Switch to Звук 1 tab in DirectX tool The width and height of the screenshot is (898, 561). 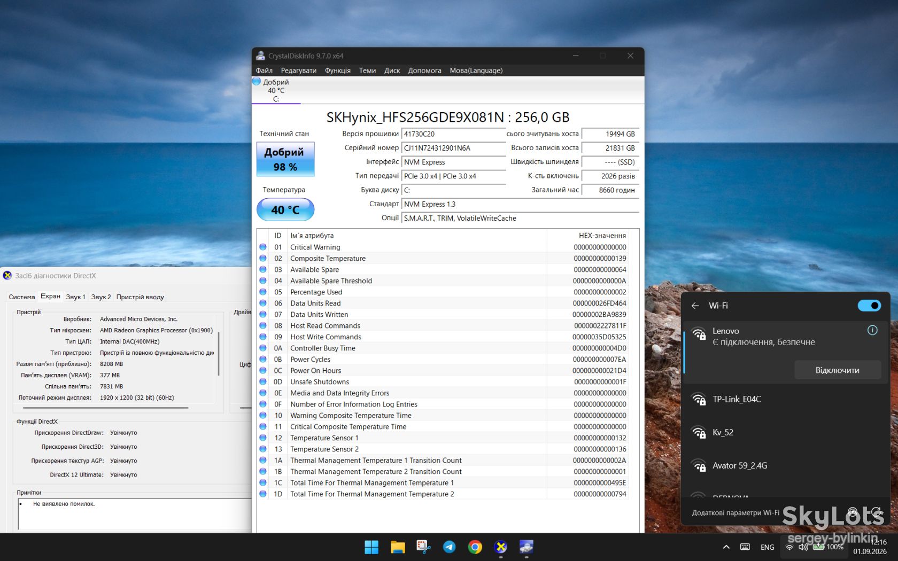tap(75, 297)
